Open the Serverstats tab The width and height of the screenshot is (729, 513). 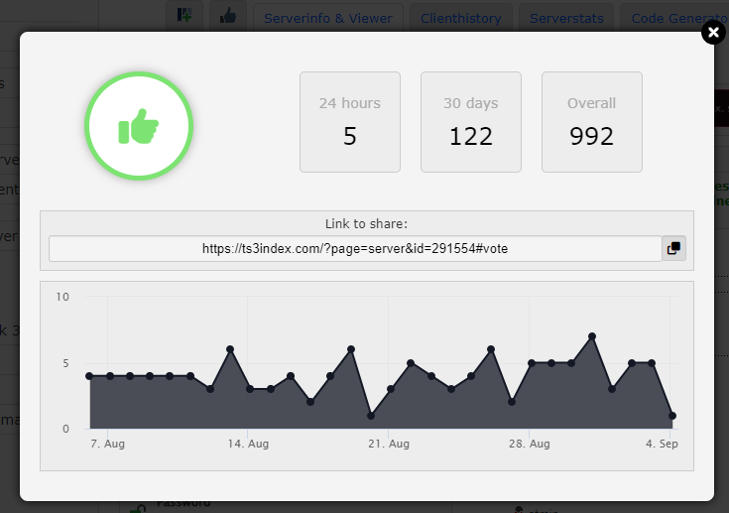click(x=565, y=18)
